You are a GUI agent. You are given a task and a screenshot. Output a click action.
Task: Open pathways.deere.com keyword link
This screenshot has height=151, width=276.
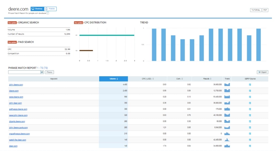tap(18, 109)
